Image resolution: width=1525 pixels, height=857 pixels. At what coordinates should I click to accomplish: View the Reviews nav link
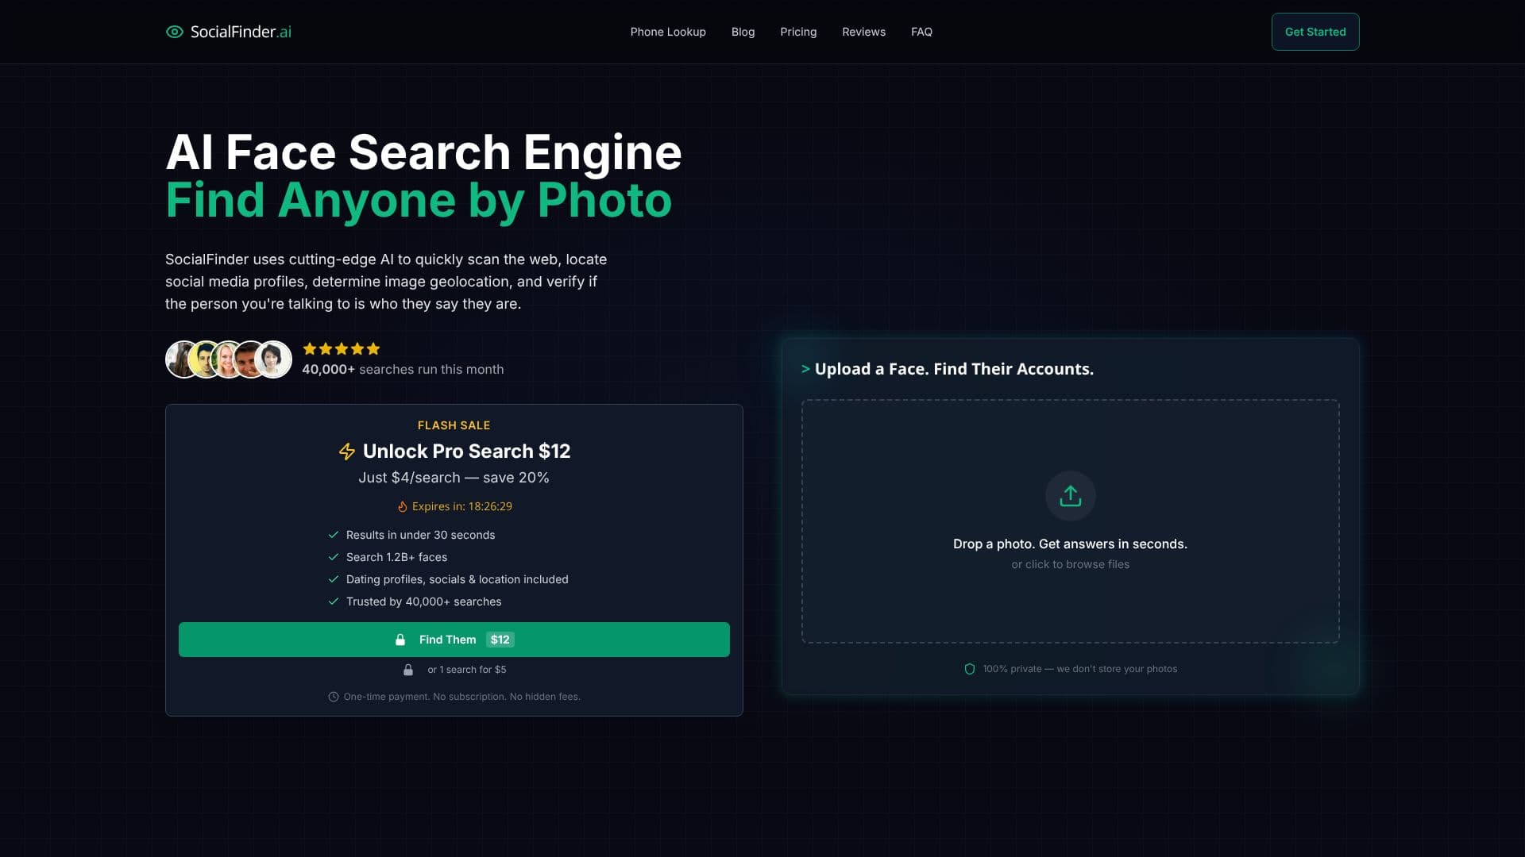(x=863, y=32)
